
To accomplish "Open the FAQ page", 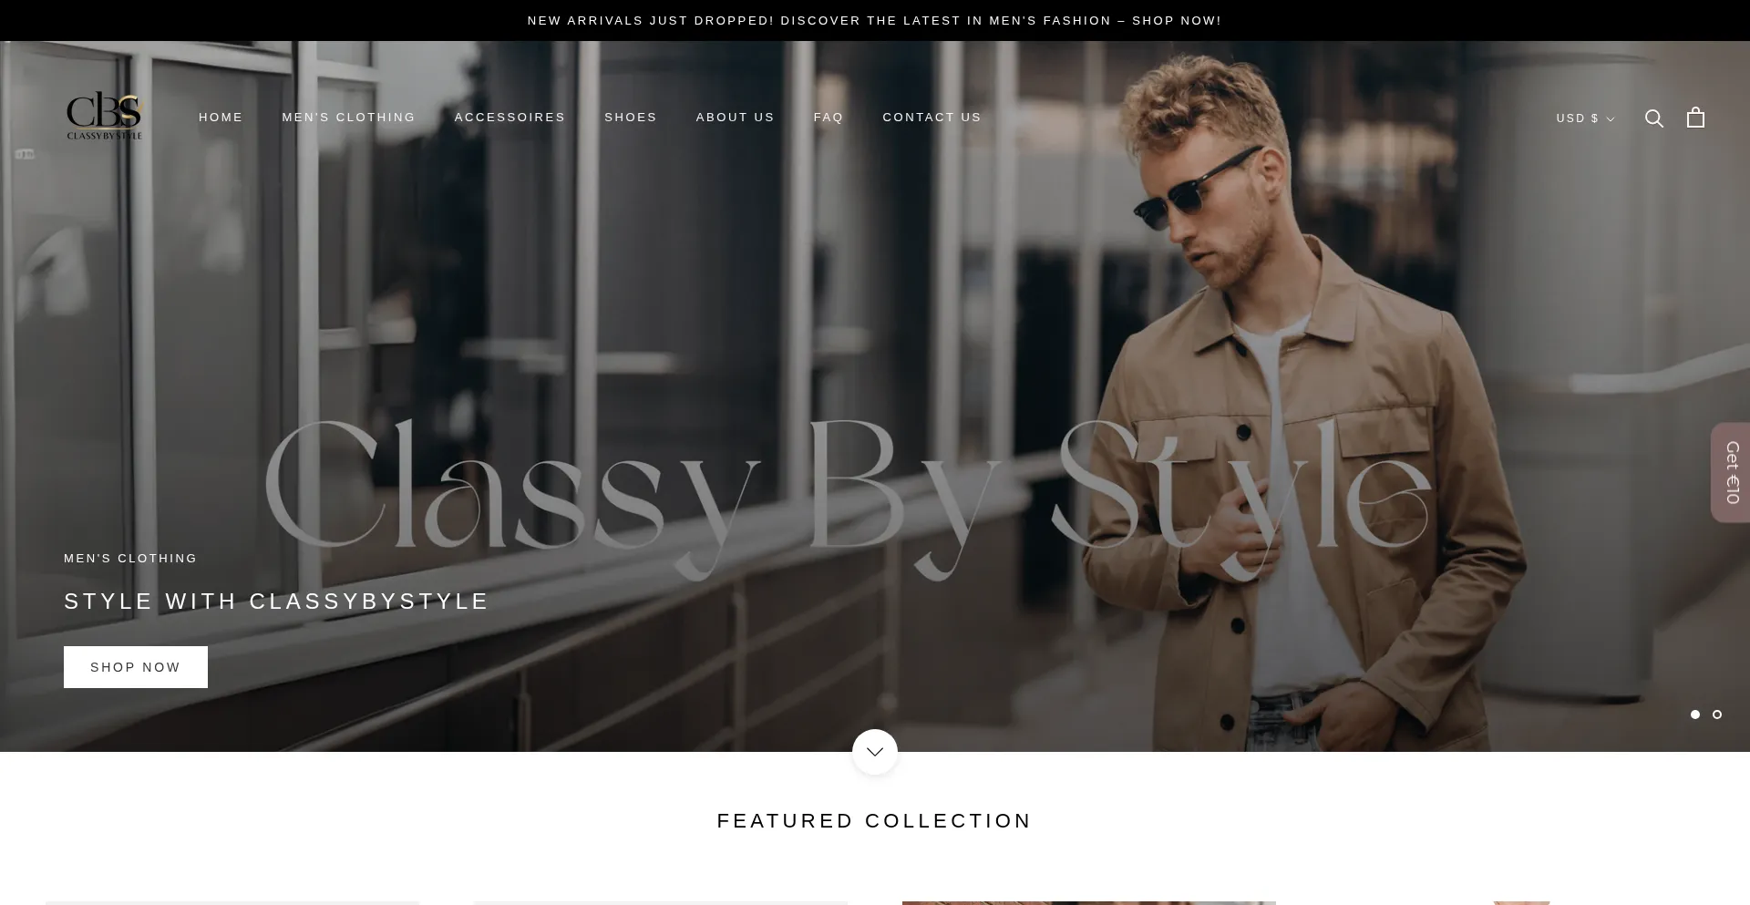I will tap(829, 118).
